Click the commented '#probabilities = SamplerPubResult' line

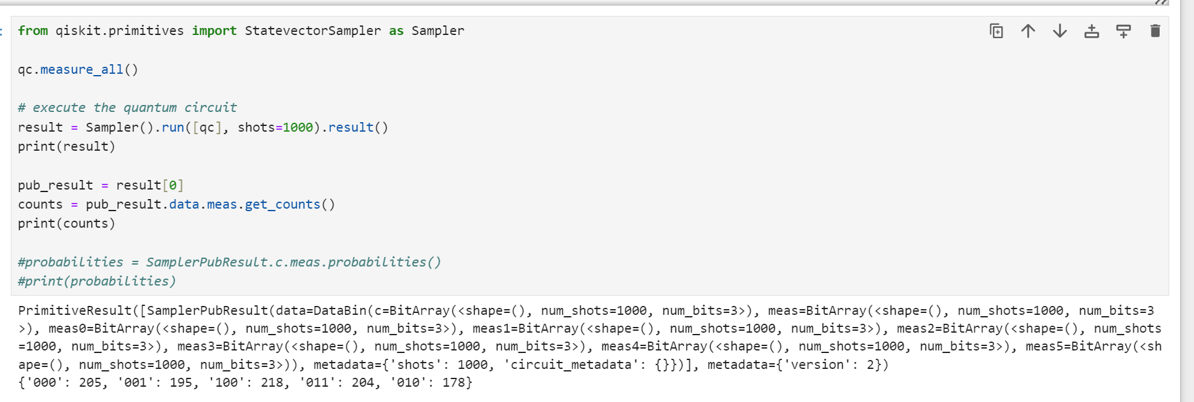point(230,262)
